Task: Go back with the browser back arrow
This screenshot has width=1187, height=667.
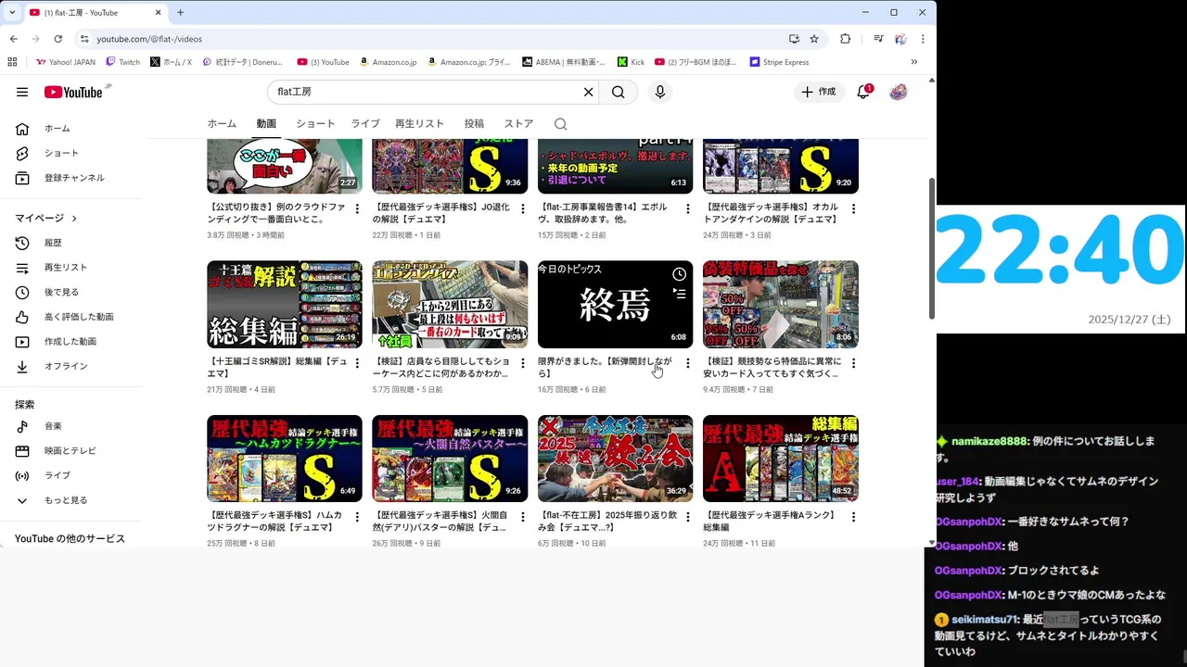Action: 13,39
